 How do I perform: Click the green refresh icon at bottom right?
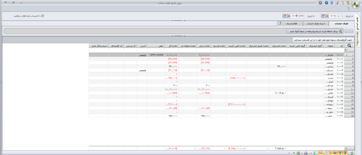(x=352, y=153)
